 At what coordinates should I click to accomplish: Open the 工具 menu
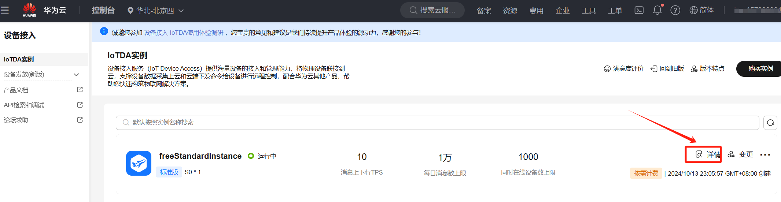pos(589,11)
